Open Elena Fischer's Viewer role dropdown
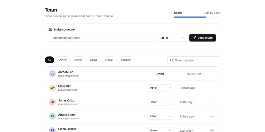This screenshot has height=132, width=265. [x=160, y=130]
